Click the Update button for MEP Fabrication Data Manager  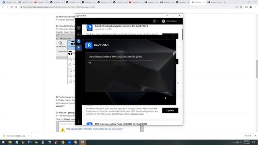[x=170, y=110]
